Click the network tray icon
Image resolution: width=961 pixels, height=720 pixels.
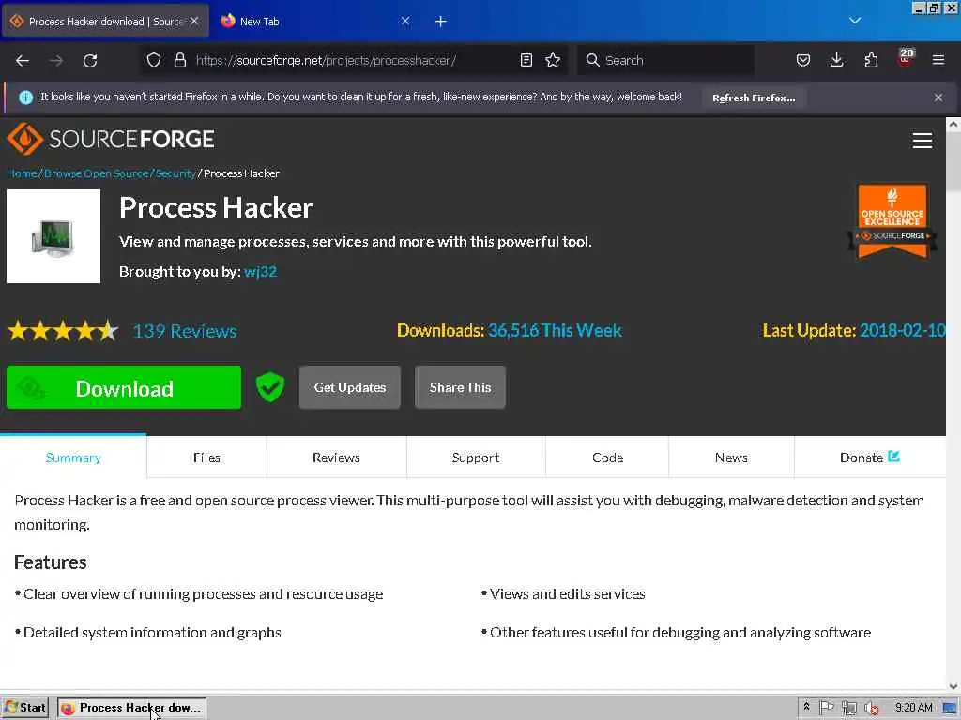click(x=848, y=709)
